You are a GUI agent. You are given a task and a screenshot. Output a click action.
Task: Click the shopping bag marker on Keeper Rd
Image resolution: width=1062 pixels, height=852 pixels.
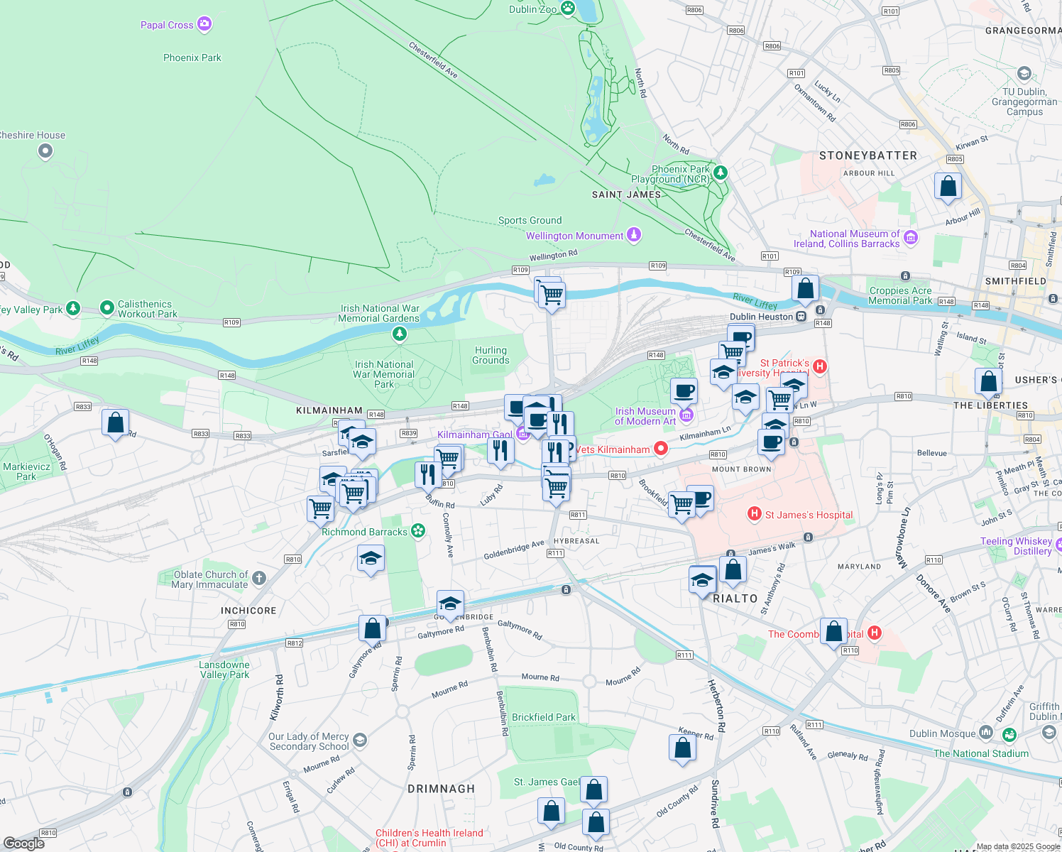coord(682,749)
